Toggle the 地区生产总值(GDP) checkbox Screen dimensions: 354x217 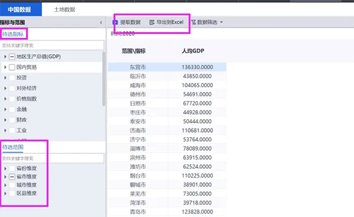[12, 57]
